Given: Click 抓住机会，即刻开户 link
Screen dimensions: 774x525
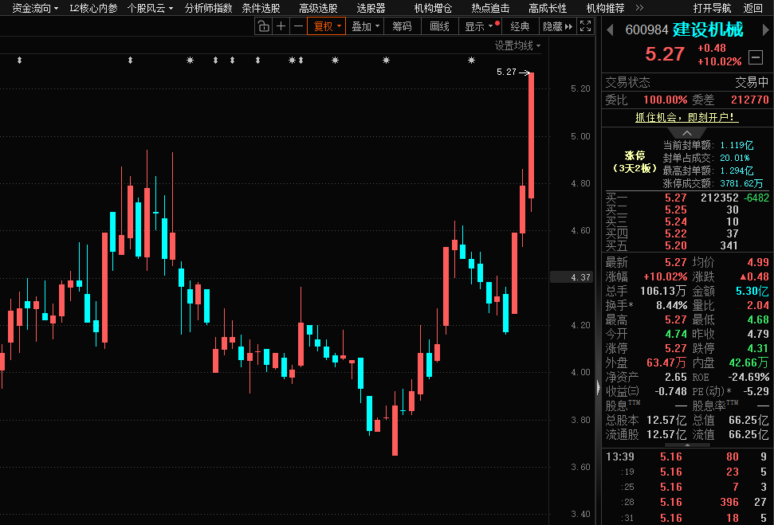Looking at the screenshot, I should click(686, 117).
